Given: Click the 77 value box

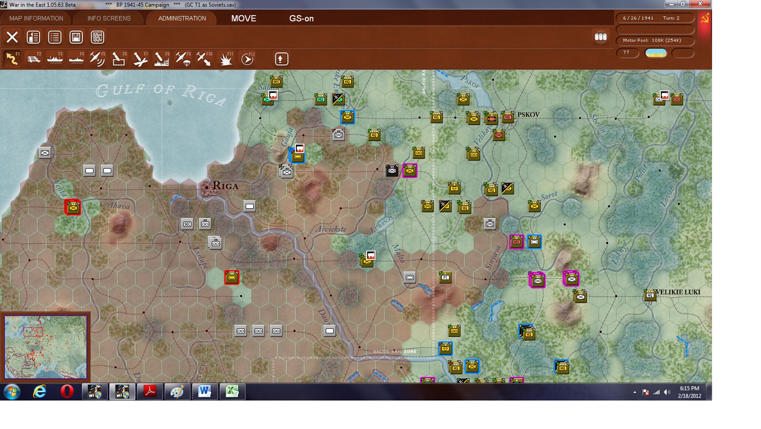Looking at the screenshot, I should (627, 53).
